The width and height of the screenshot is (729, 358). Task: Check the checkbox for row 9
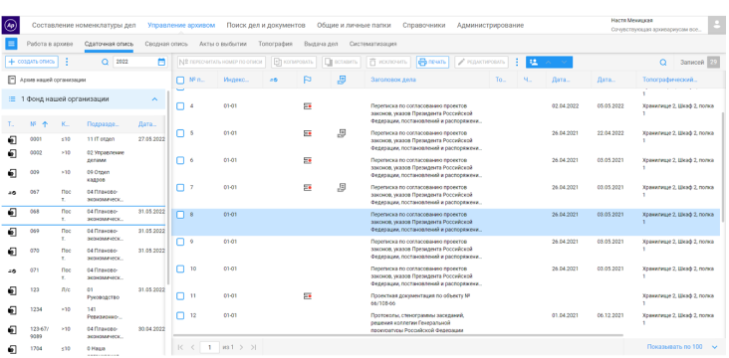(180, 242)
